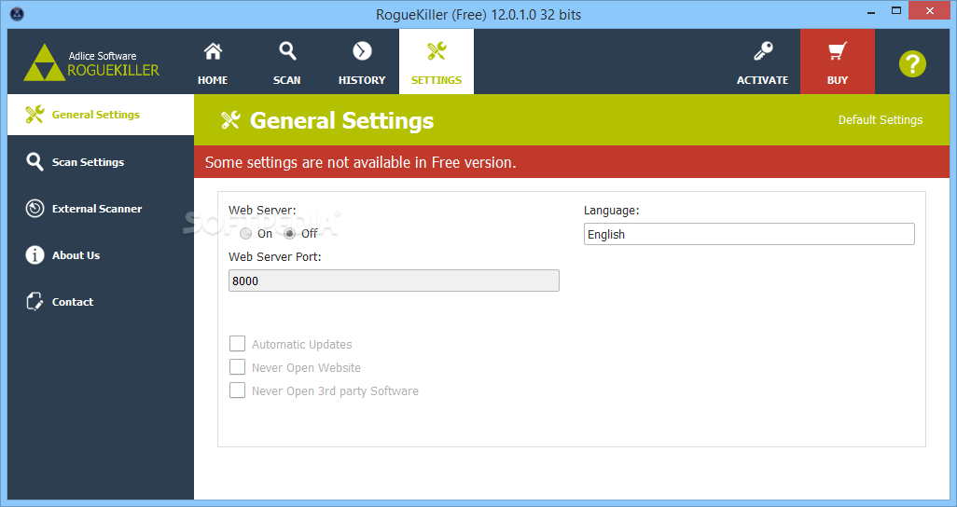
Task: Click the About Us info icon
Action: pos(35,255)
